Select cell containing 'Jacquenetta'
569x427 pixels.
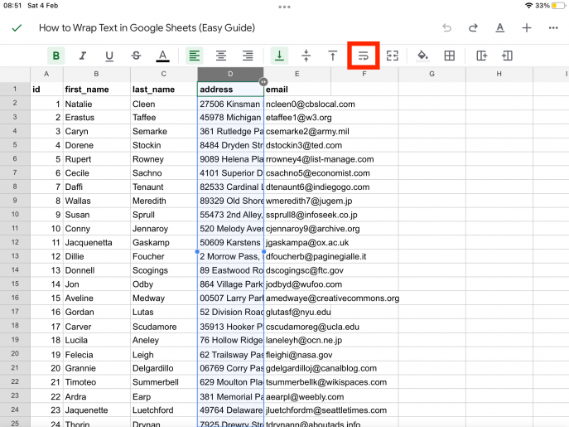point(97,242)
